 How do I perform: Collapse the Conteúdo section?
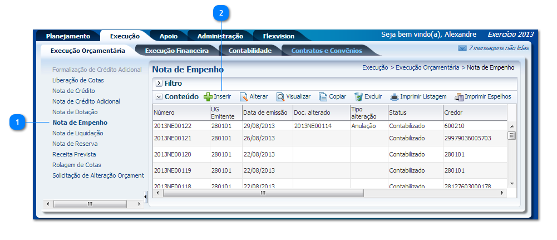tap(159, 97)
